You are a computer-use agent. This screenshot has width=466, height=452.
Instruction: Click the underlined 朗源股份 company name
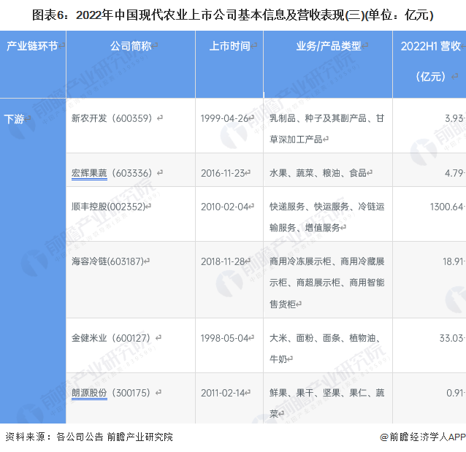89,393
